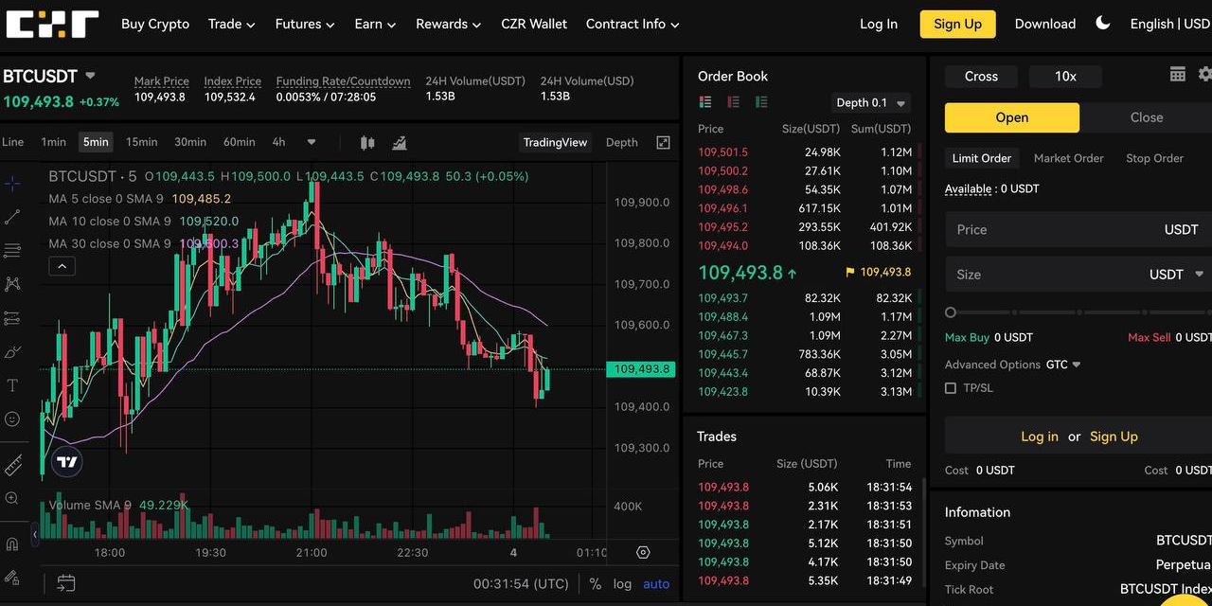The height and width of the screenshot is (606, 1212).
Task: Open the Depth 0.1 dropdown
Action: click(x=871, y=103)
